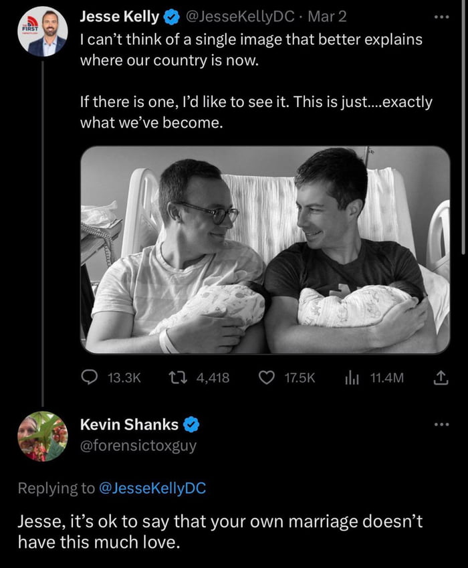
Task: Open Jesse Kelly's profile picture
Action: tap(41, 31)
